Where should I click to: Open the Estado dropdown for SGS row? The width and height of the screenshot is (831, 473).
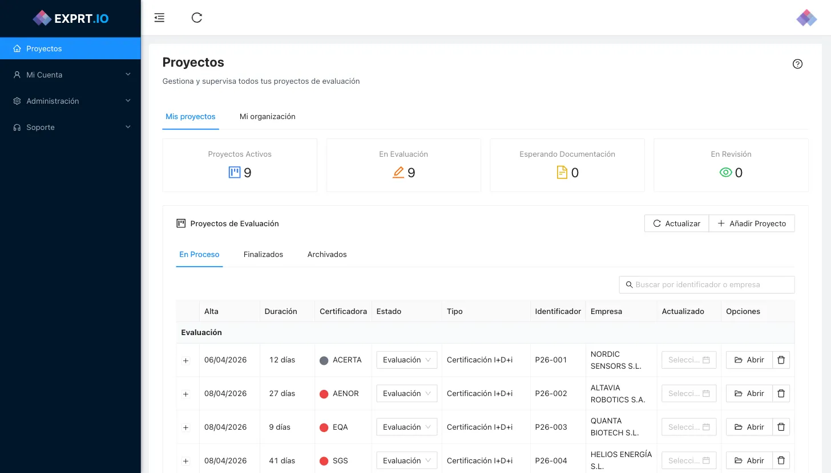pyautogui.click(x=407, y=461)
